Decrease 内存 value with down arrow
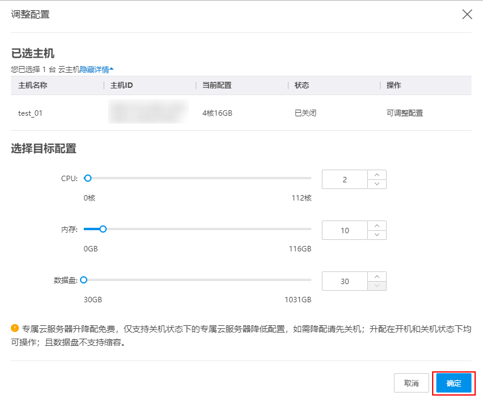This screenshot has width=483, height=398. (377, 235)
